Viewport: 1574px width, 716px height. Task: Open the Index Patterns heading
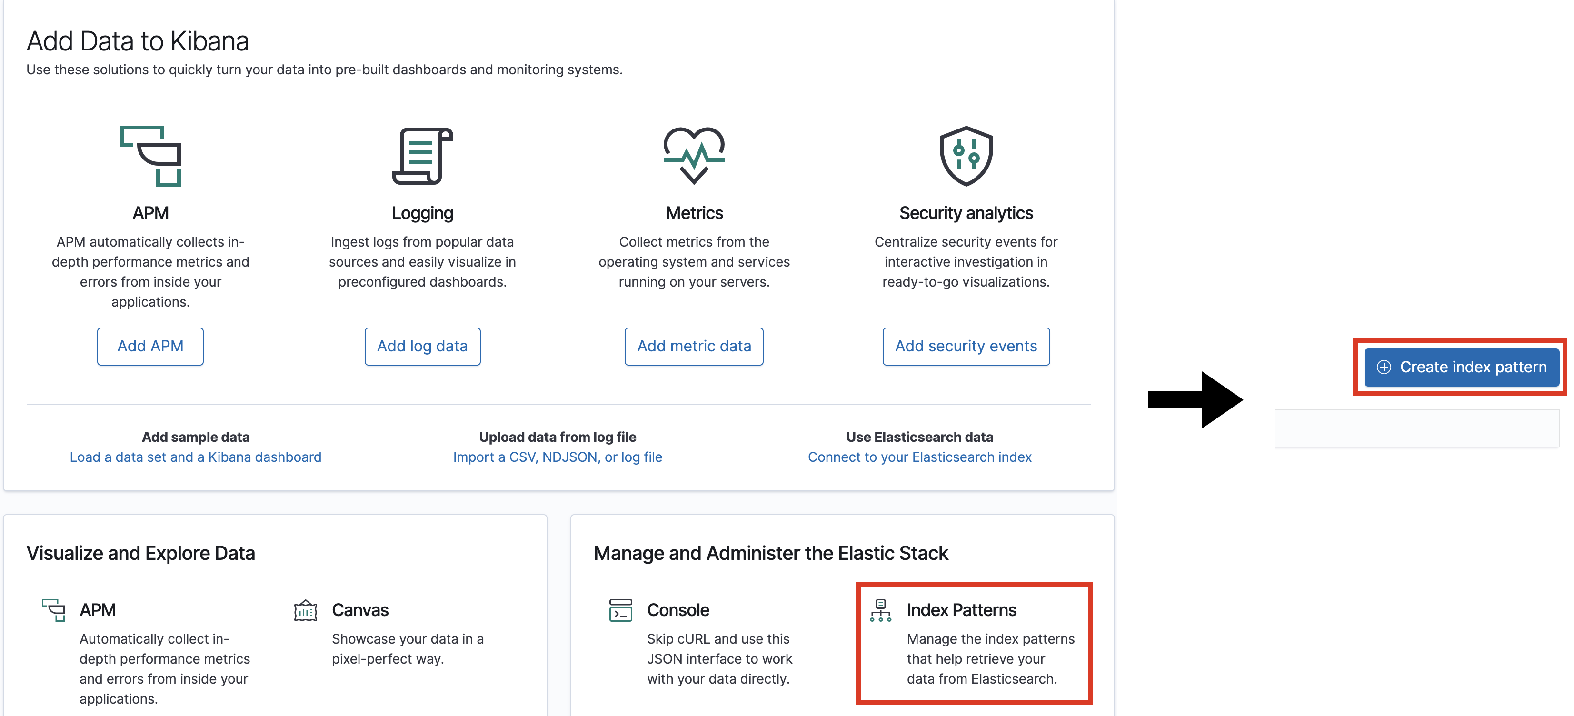point(961,610)
